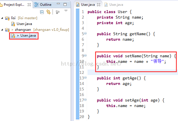Click the 'return age;' statement

pos(119,84)
